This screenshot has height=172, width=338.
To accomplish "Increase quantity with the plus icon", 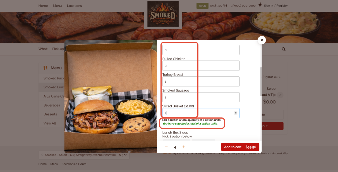I will pos(184,147).
